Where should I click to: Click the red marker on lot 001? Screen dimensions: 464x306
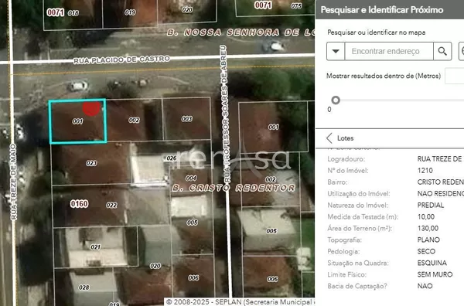click(x=91, y=108)
